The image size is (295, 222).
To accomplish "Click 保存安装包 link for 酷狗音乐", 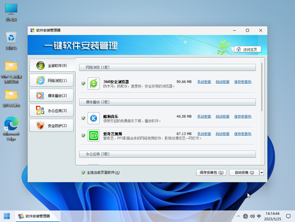I will 243,116.
